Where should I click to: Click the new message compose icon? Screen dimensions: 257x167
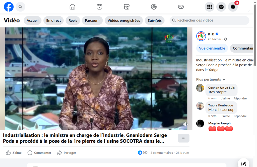(243, 164)
